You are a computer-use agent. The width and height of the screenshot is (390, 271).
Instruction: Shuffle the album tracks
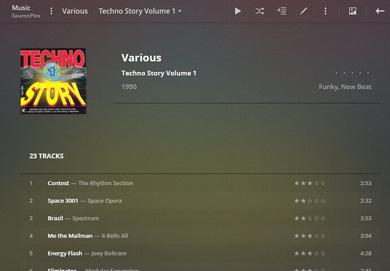point(259,11)
